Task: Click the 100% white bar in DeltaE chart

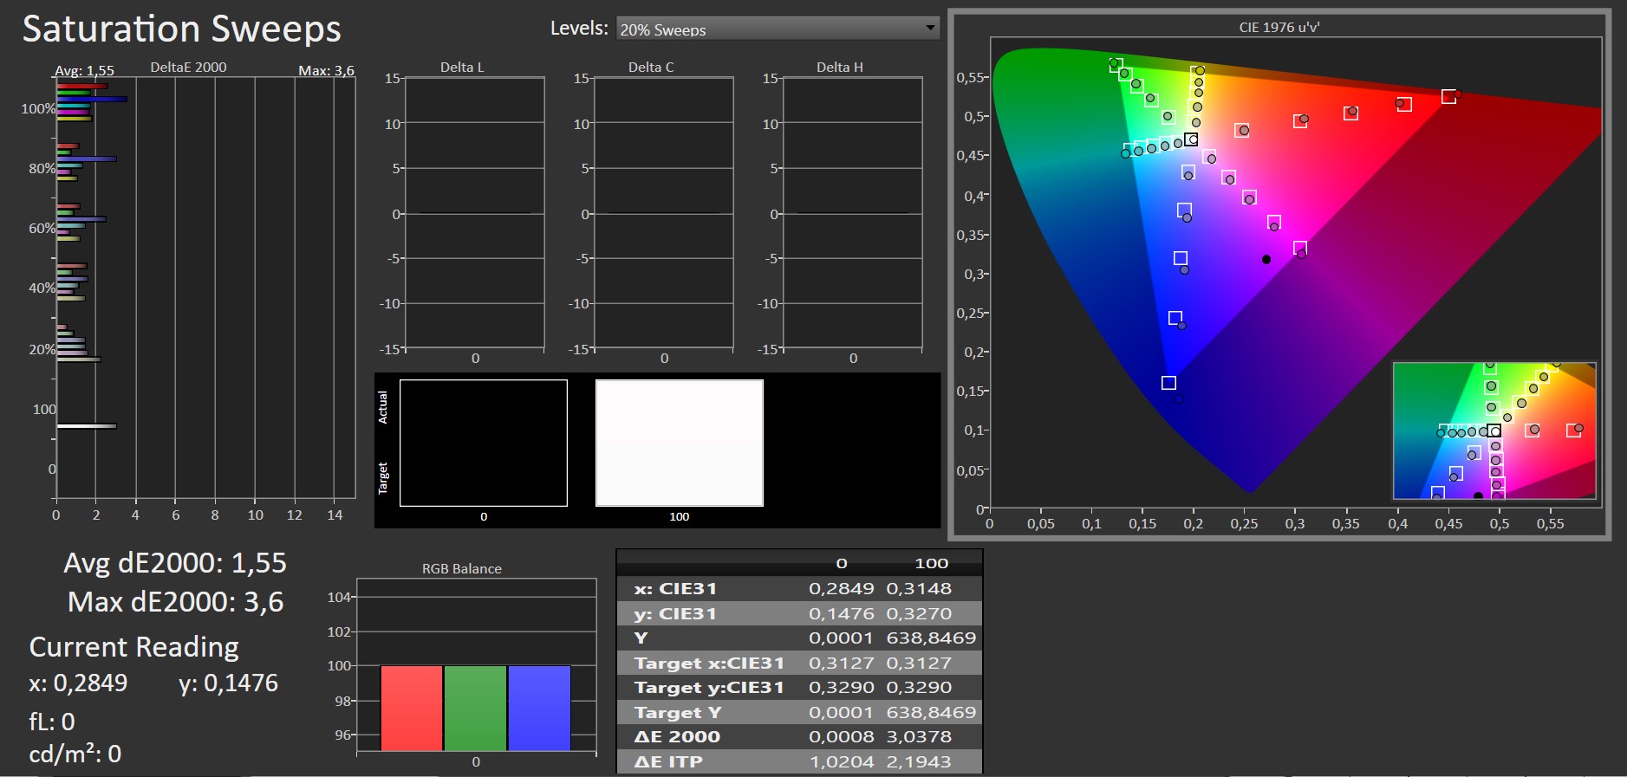Action: click(x=87, y=426)
